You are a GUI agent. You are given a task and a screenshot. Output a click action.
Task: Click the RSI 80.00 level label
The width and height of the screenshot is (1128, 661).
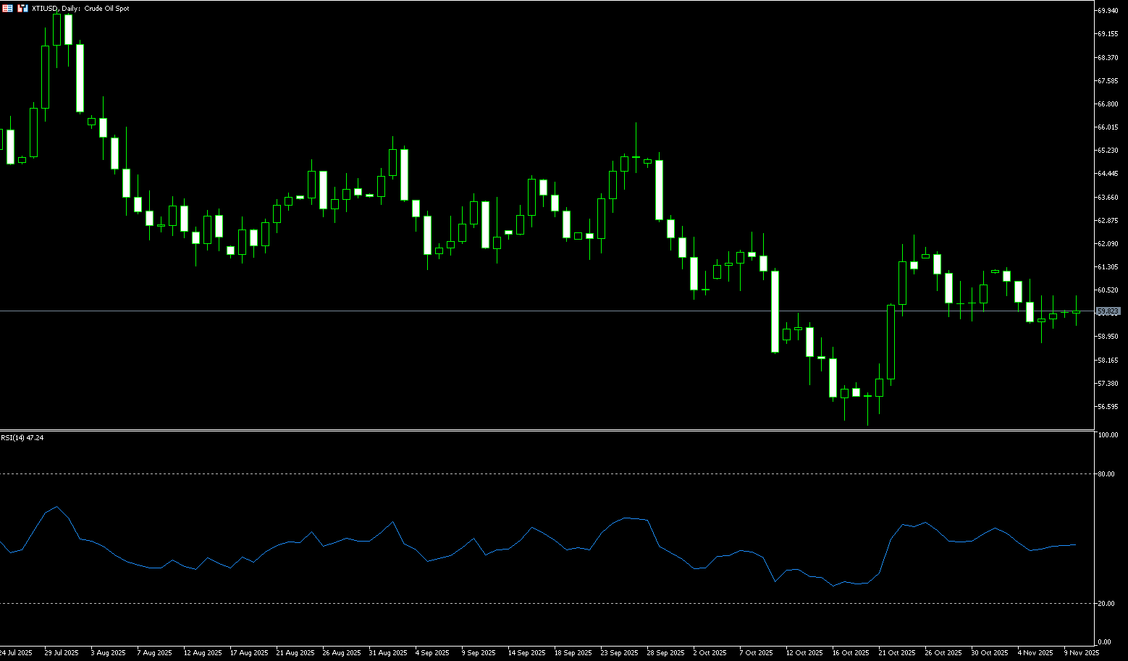pyautogui.click(x=1106, y=474)
